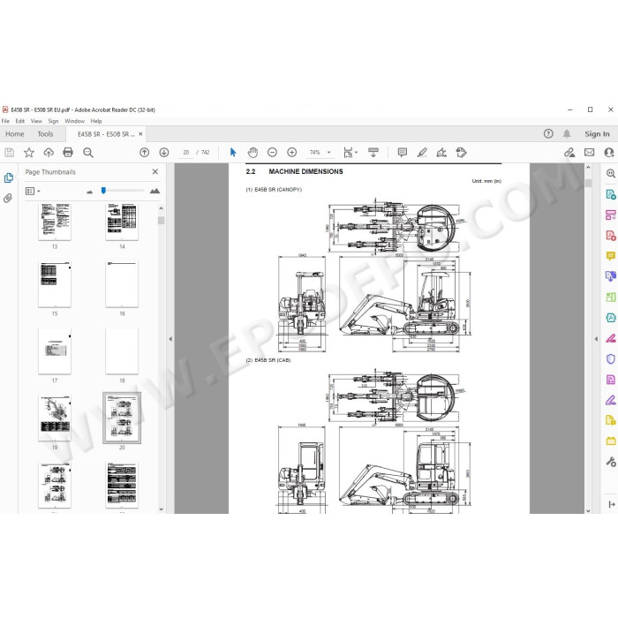
Task: Open the File menu
Action: click(5, 121)
